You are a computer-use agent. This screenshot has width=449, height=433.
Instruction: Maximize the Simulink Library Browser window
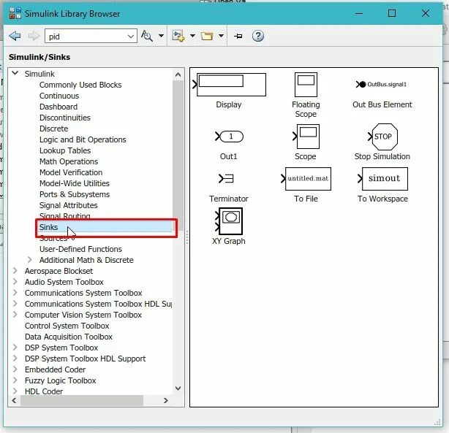[392, 13]
